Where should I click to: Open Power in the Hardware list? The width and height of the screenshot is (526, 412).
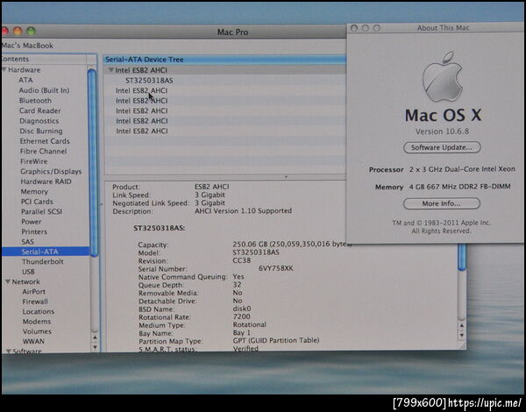point(32,222)
